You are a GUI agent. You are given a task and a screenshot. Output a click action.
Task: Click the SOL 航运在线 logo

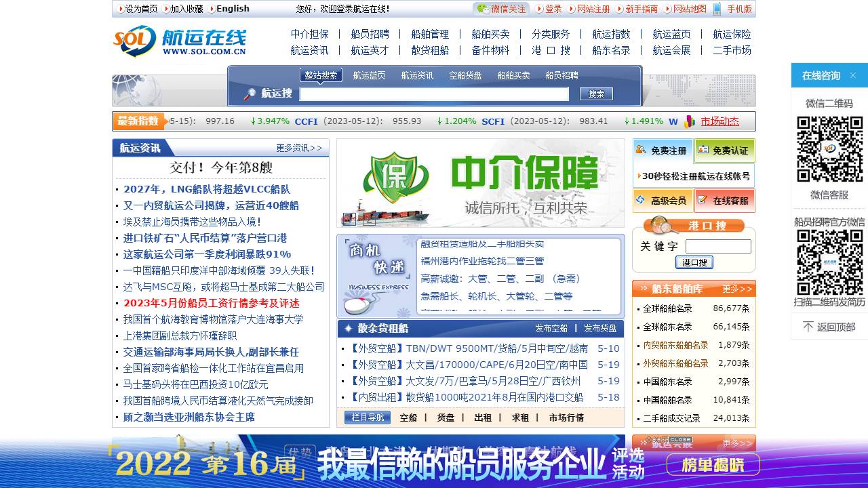pos(180,41)
